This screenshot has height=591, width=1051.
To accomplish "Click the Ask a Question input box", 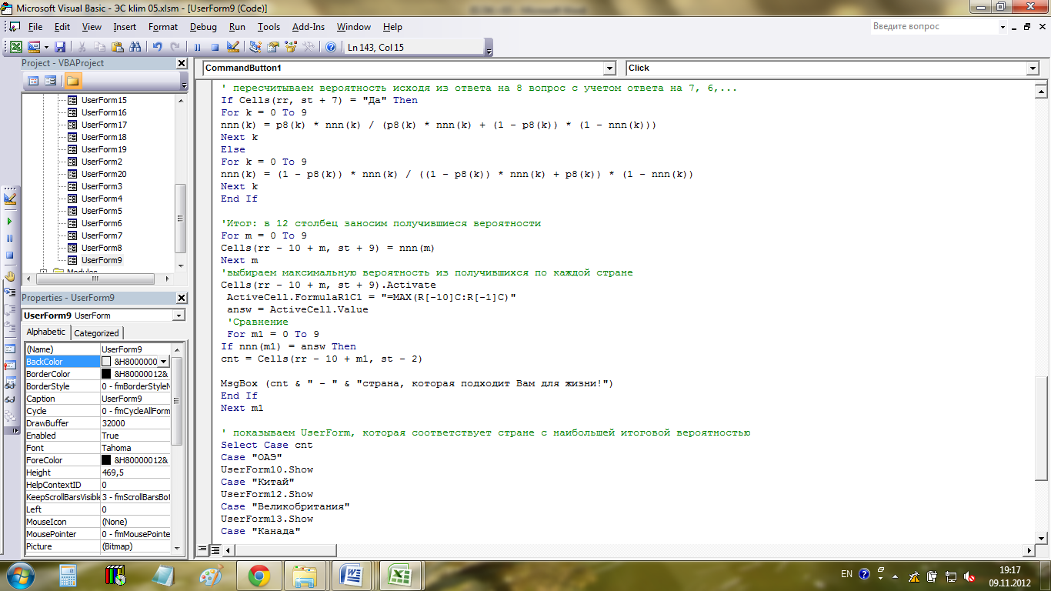I will 934,26.
